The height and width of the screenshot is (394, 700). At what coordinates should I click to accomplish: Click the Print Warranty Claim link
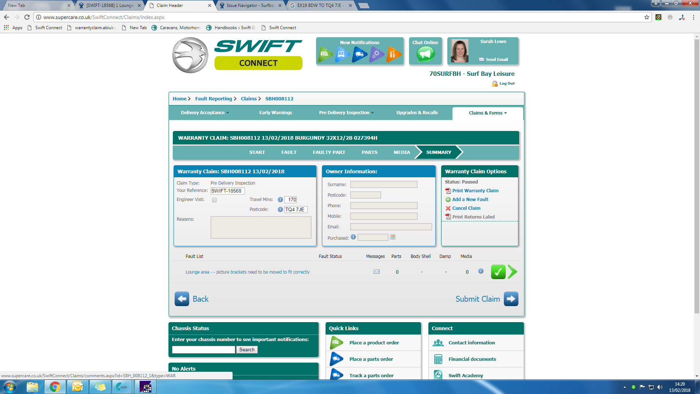click(x=475, y=191)
